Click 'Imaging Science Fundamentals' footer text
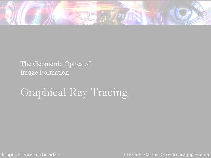 pyautogui.click(x=31, y=154)
